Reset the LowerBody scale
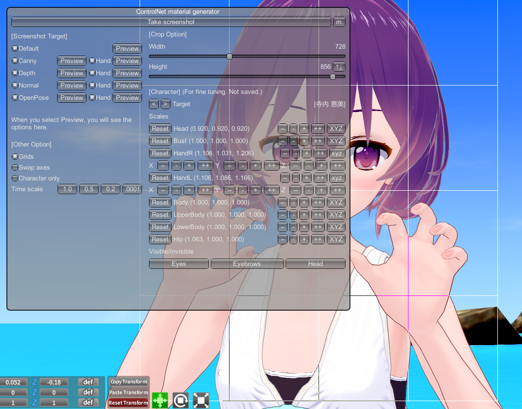Viewport: 522px width, 409px height. (x=160, y=227)
